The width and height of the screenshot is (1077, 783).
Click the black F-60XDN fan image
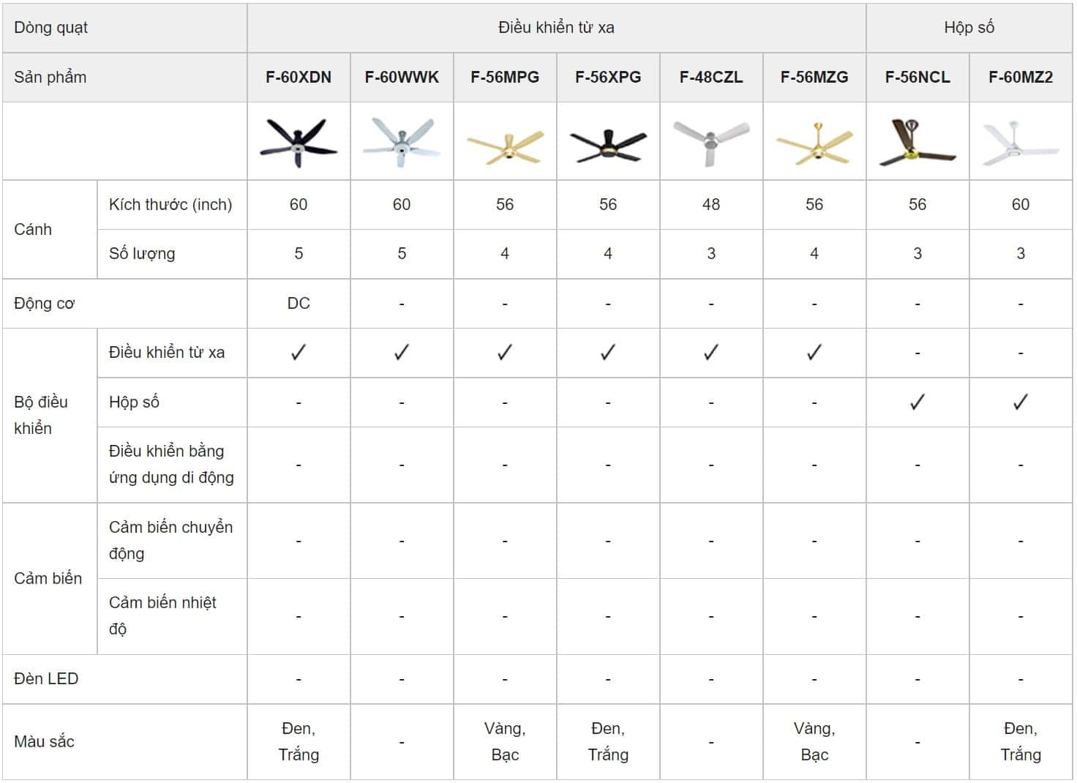pos(299,142)
